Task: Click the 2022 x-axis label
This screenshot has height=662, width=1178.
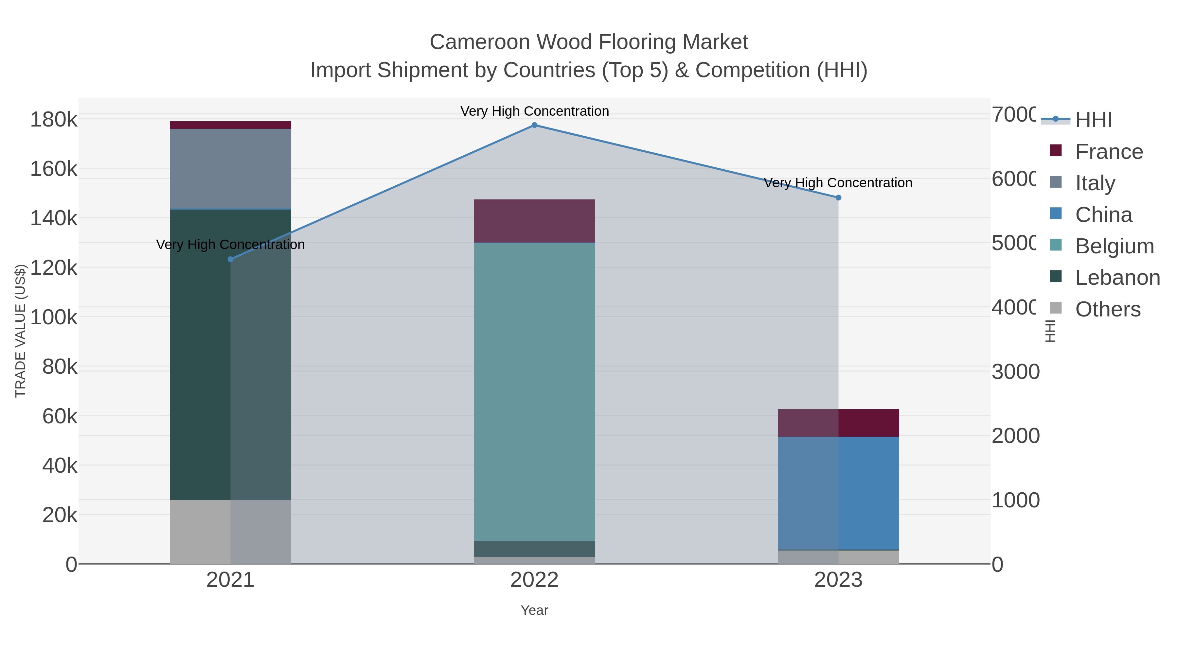Action: [x=534, y=580]
